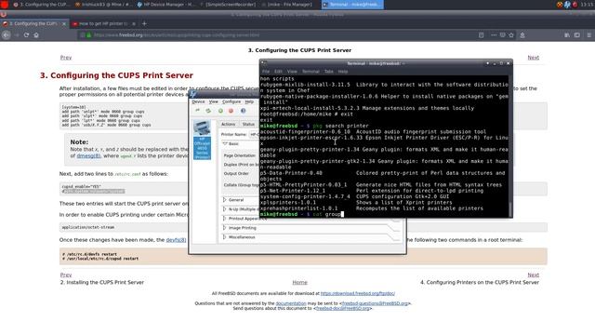Open Firefox downloads icon
The width and height of the screenshot is (595, 335).
(522, 35)
